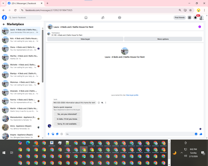Open the Windows Start button
Screen dimensions: 208x166
(4, 153)
